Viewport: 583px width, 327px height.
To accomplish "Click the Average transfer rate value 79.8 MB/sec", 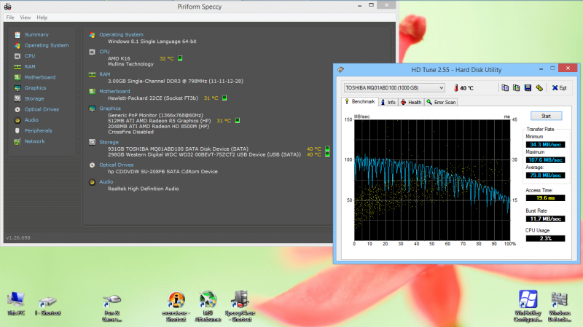I will (x=545, y=176).
